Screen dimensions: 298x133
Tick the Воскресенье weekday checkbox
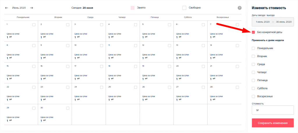tap(253, 96)
